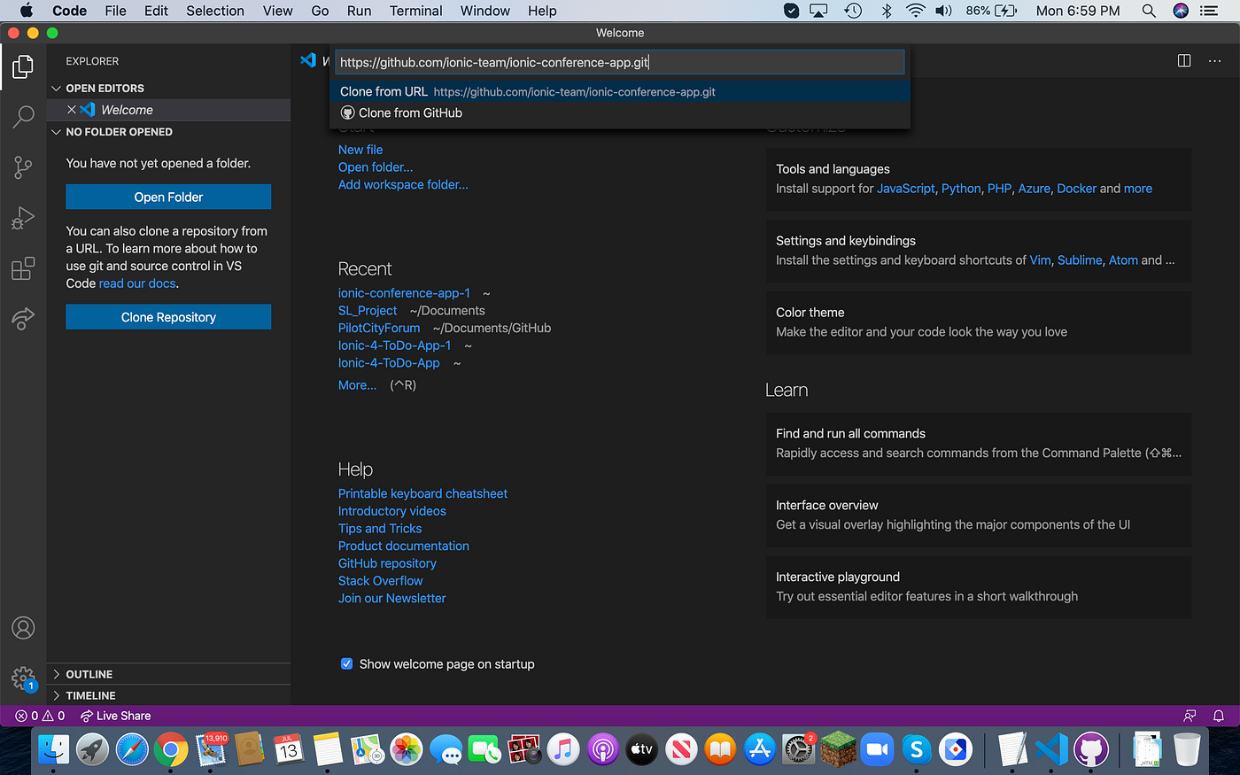Screen dimensions: 1240x775
Task: Toggle Show welcome page on startup checkbox
Action: [347, 663]
